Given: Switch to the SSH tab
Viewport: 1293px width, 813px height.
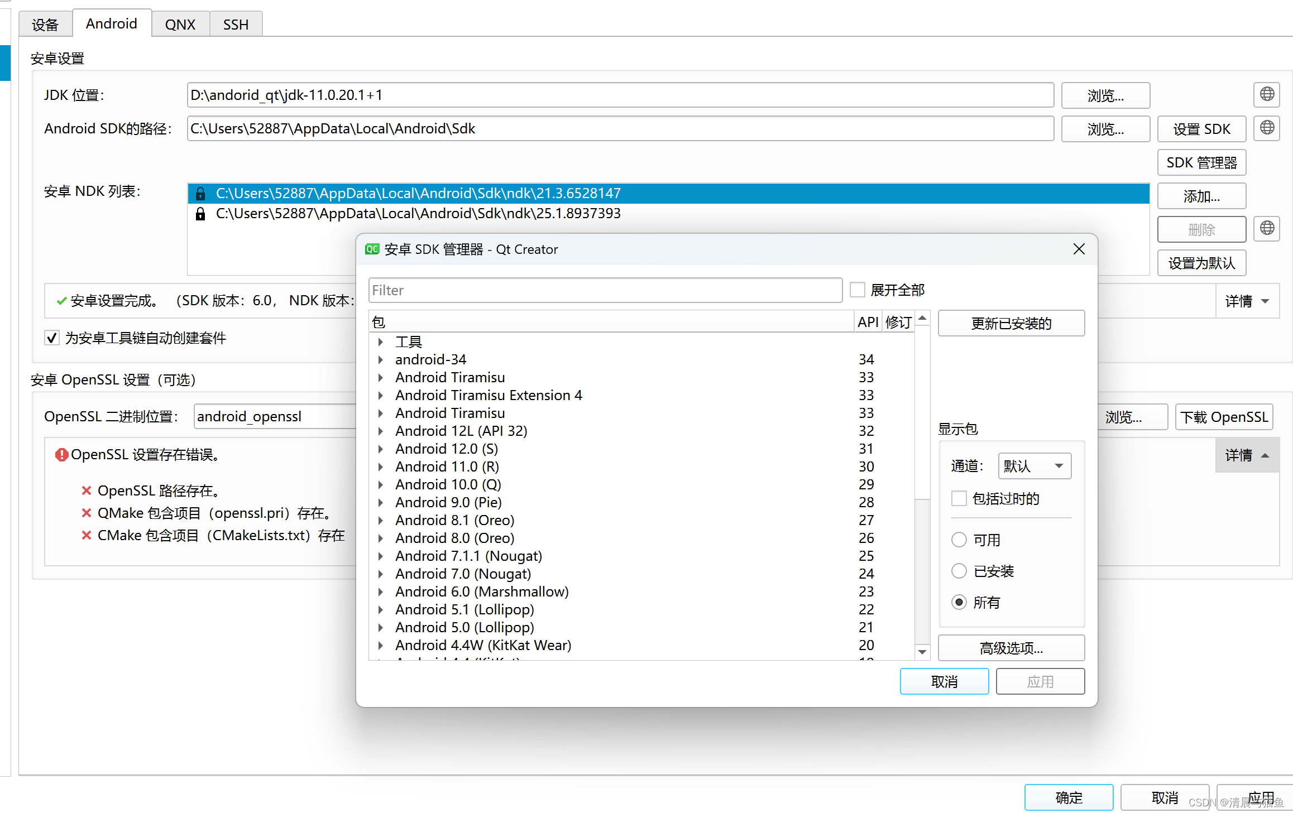Looking at the screenshot, I should pyautogui.click(x=236, y=25).
